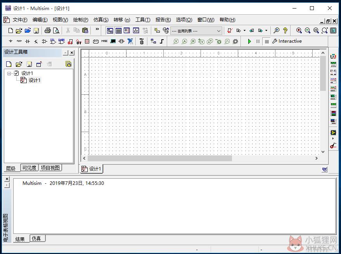Collapse the 设计1 tree node
This screenshot has width=341, height=254.
tap(9, 73)
